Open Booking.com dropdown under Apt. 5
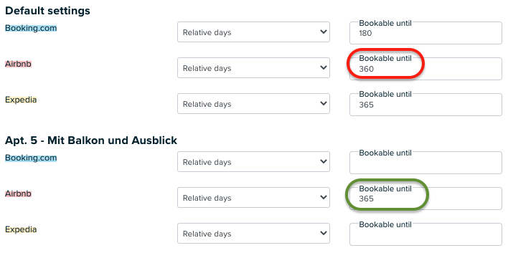 tap(253, 161)
